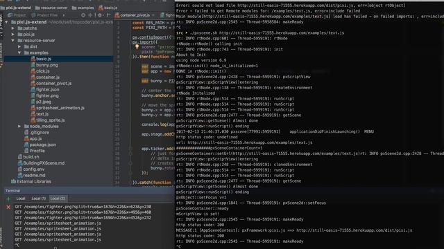The width and height of the screenshot is (444, 249).
Task: Select click.js in the project tree
Action: (42, 71)
